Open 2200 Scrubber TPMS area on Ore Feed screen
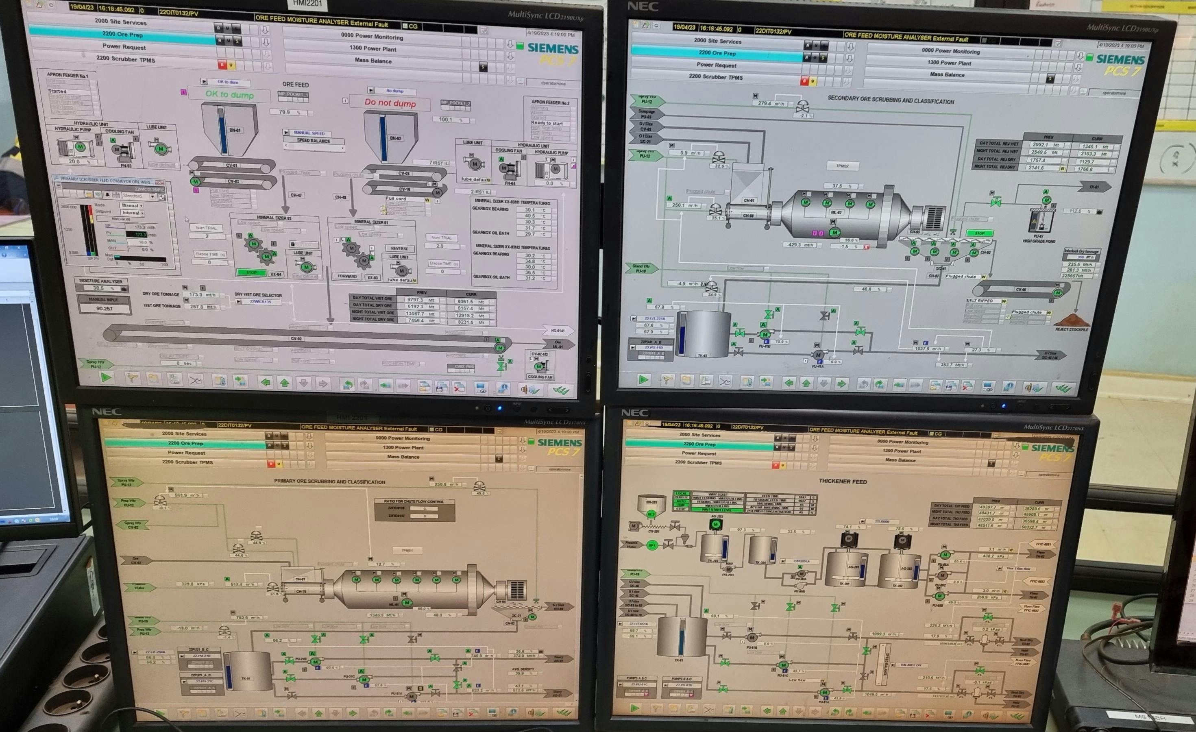The height and width of the screenshot is (732, 1196). pos(126,59)
